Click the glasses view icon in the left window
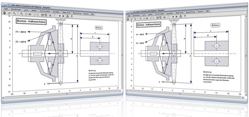Screen dimensions: 249x117 tap(9, 13)
